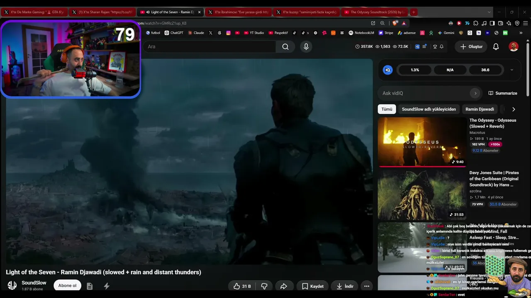Subscribe with the Abone ol button
This screenshot has width=531, height=298.
(x=67, y=286)
